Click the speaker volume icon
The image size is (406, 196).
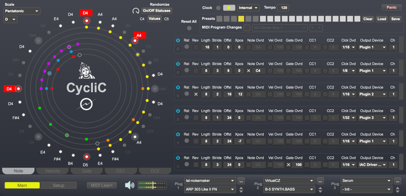[x=130, y=185]
